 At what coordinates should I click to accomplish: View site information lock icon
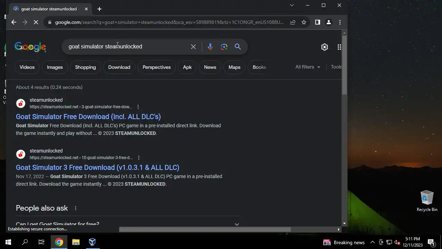(50, 22)
